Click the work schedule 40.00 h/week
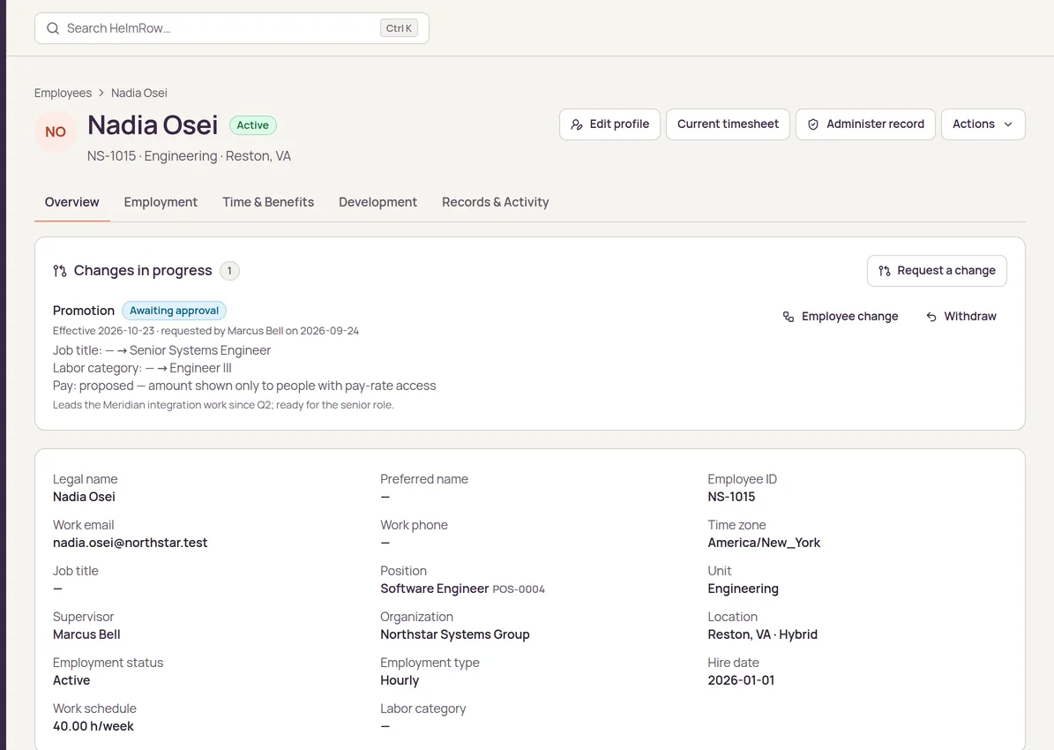 tap(93, 726)
